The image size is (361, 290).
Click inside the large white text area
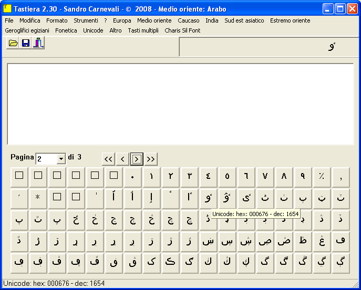pos(181,104)
